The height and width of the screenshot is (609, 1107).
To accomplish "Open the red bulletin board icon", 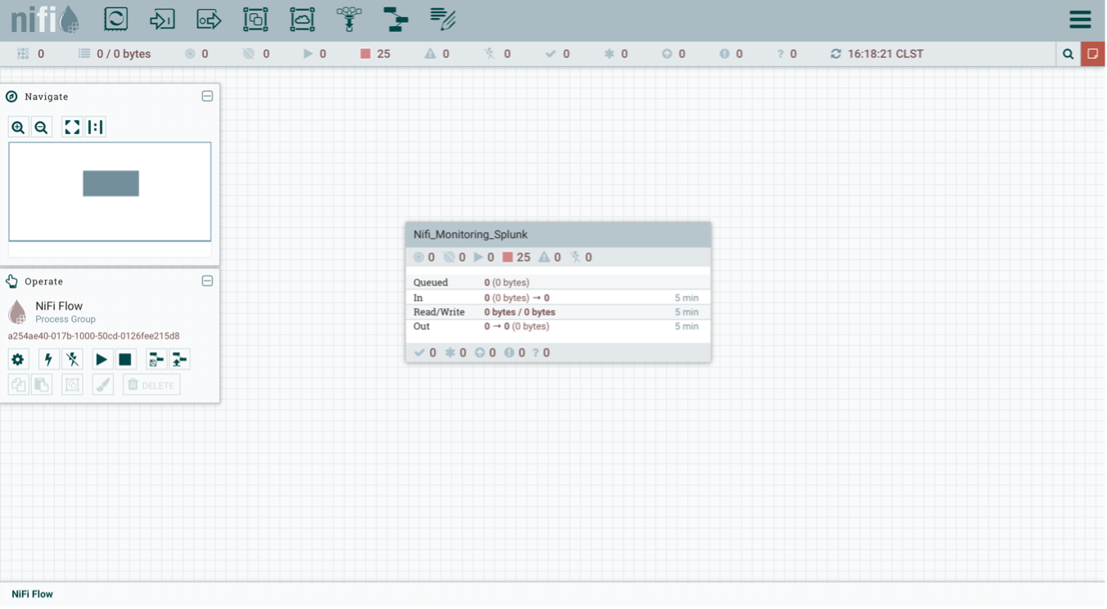I will coord(1093,54).
